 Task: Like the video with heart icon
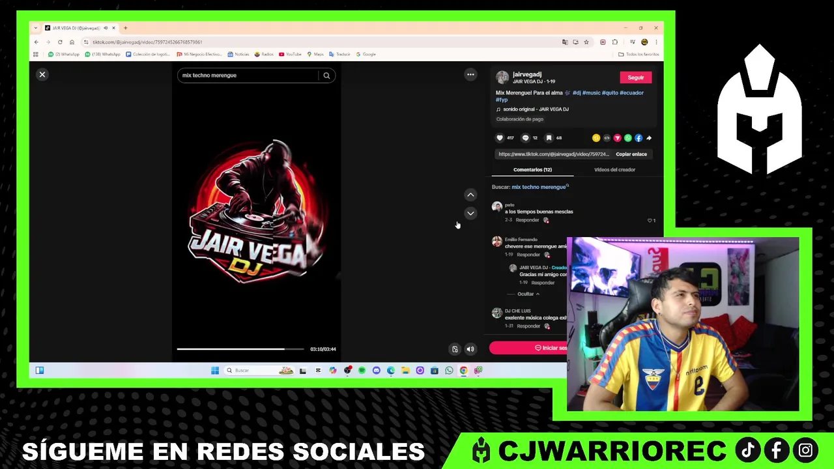coord(500,138)
